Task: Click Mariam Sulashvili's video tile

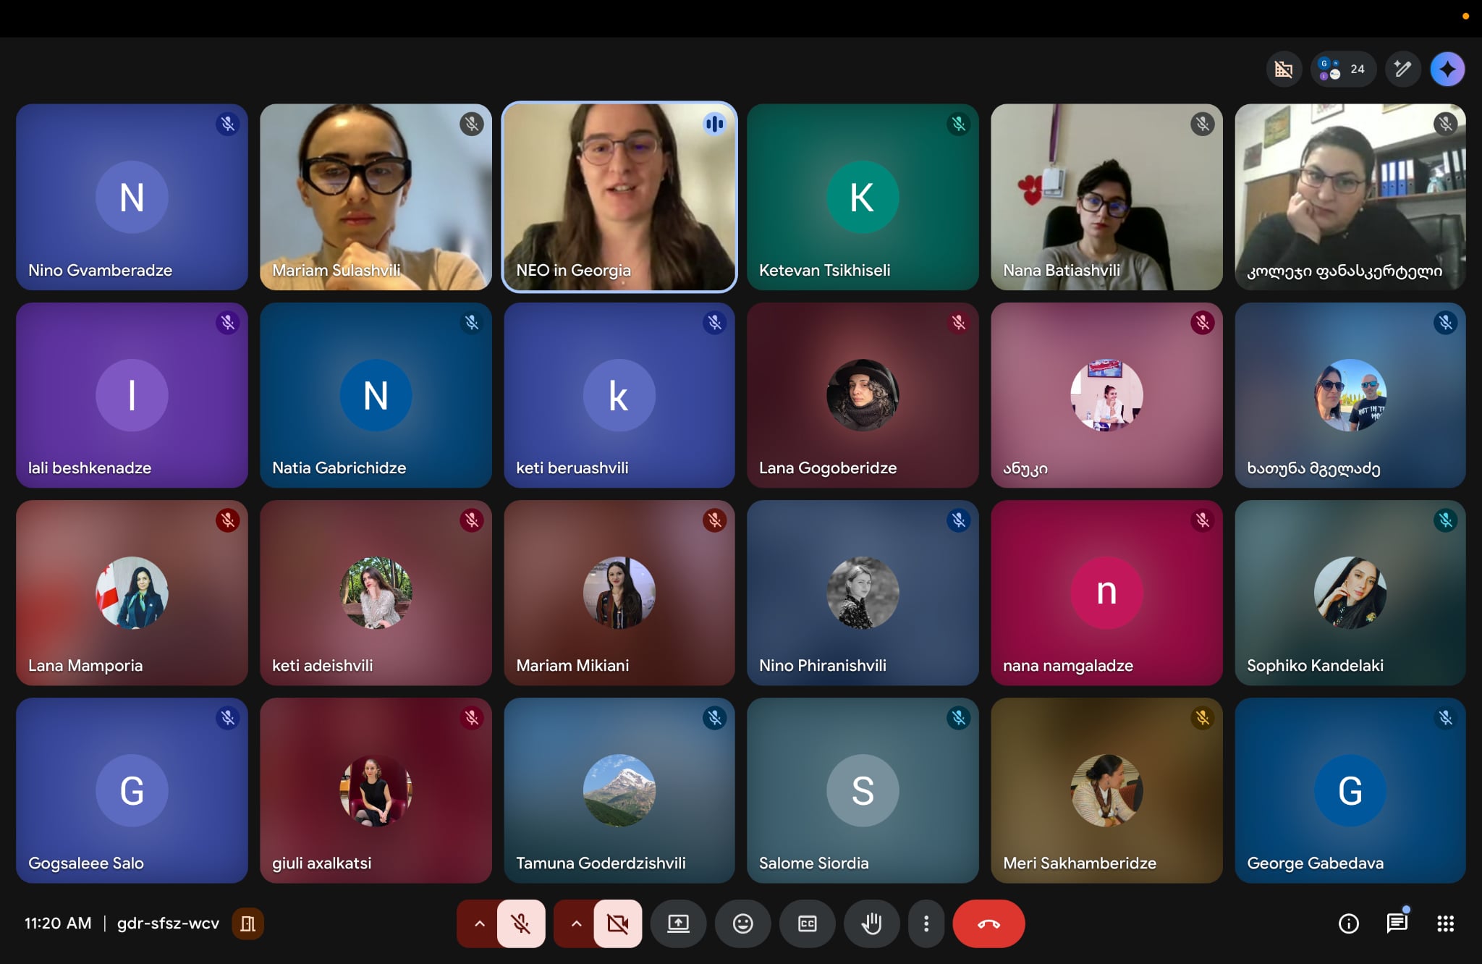Action: coord(376,197)
